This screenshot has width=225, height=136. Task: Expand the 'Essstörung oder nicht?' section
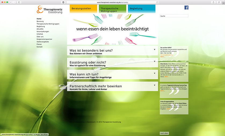click(x=154, y=62)
